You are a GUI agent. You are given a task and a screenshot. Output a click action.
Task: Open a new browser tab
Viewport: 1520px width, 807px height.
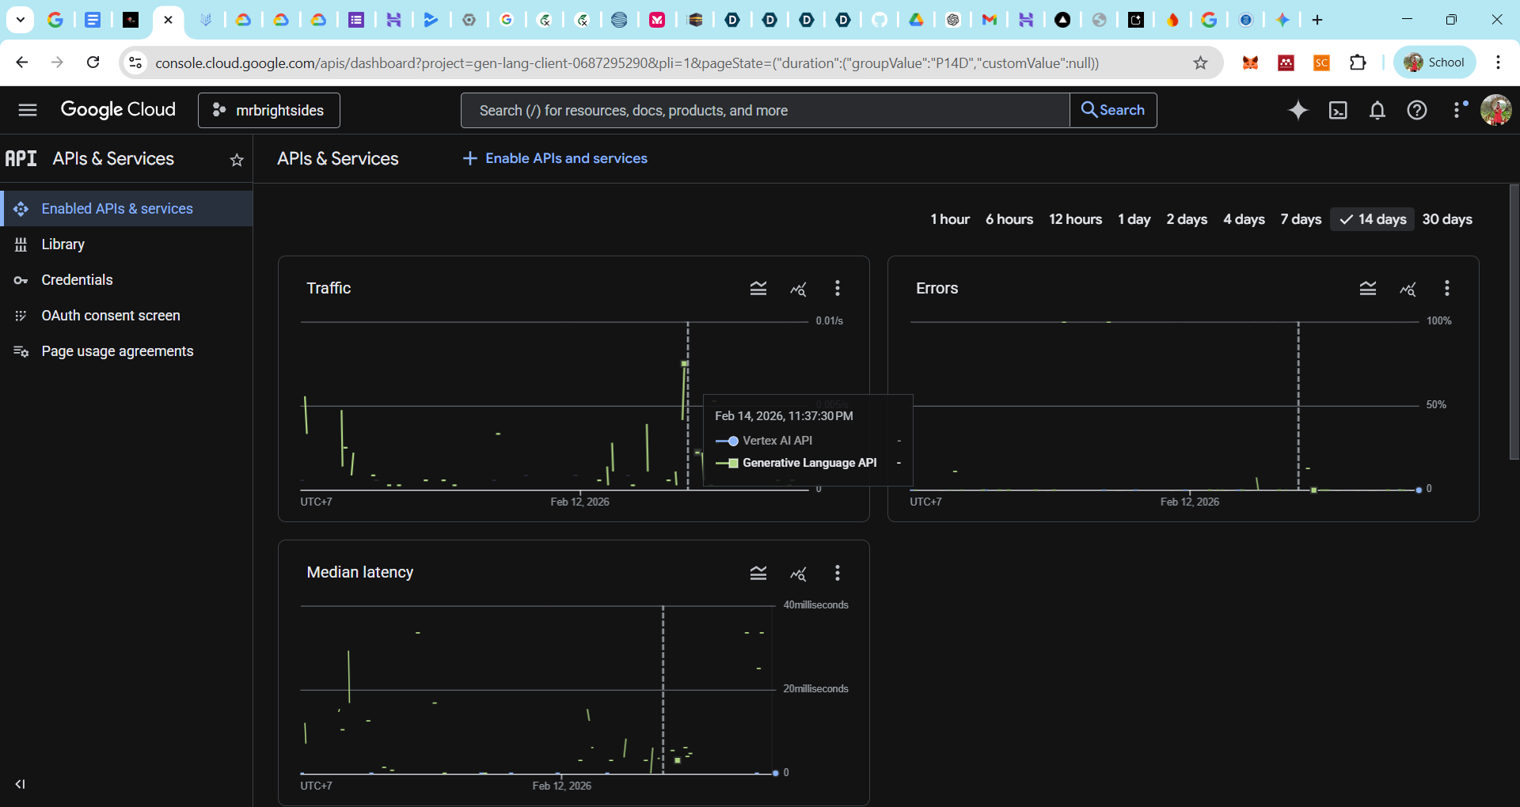coord(1317,20)
